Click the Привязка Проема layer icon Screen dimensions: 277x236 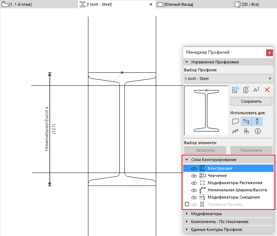[x=202, y=204]
